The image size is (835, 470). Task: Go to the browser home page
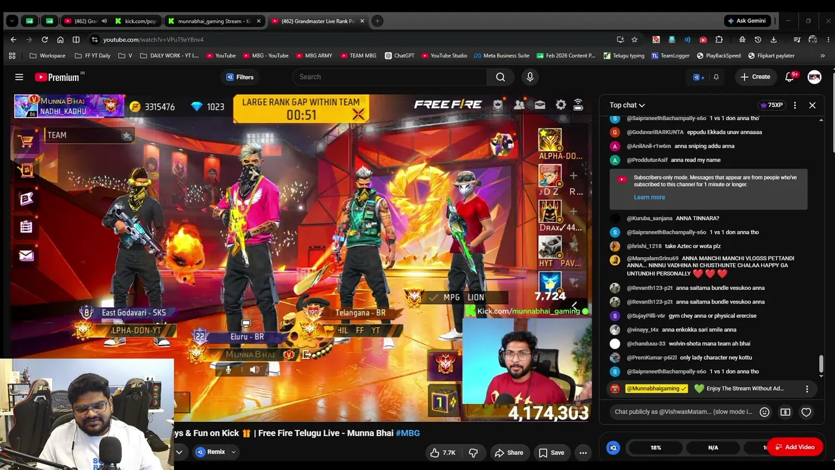click(x=60, y=40)
